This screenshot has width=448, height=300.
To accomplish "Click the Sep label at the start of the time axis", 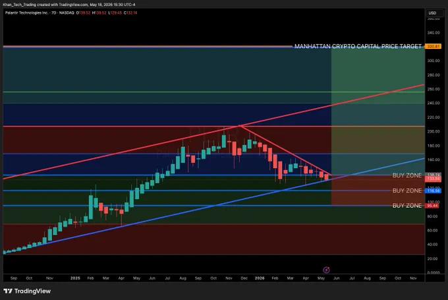I will [14, 278].
